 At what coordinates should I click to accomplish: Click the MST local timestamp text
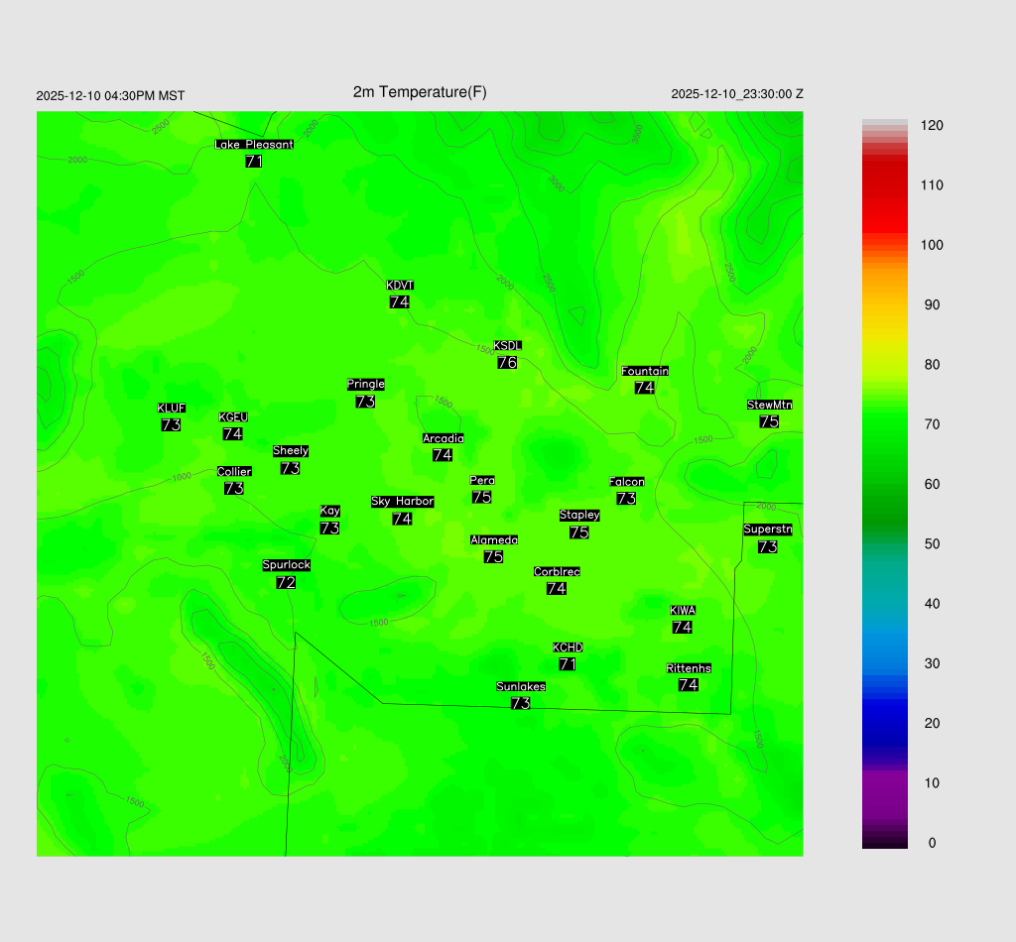110,96
